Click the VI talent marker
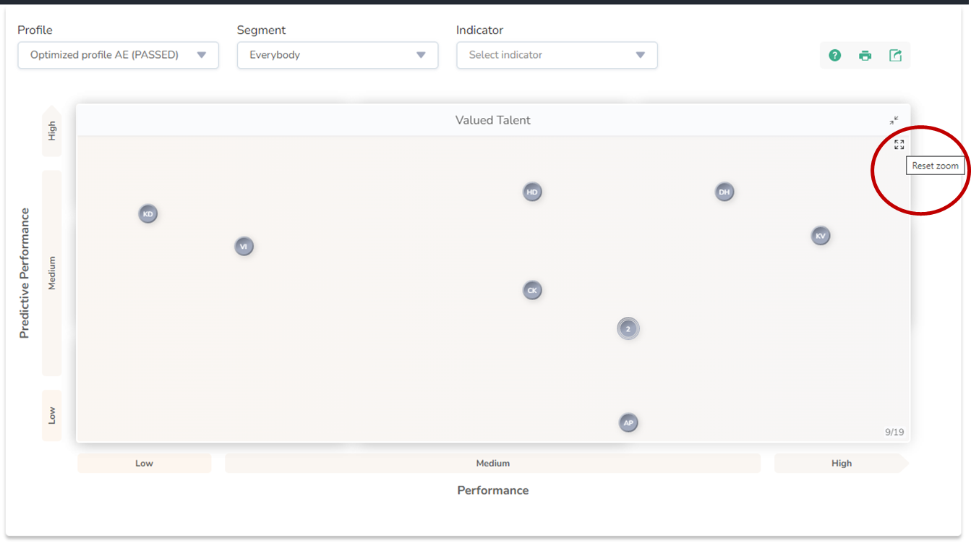 coord(244,247)
